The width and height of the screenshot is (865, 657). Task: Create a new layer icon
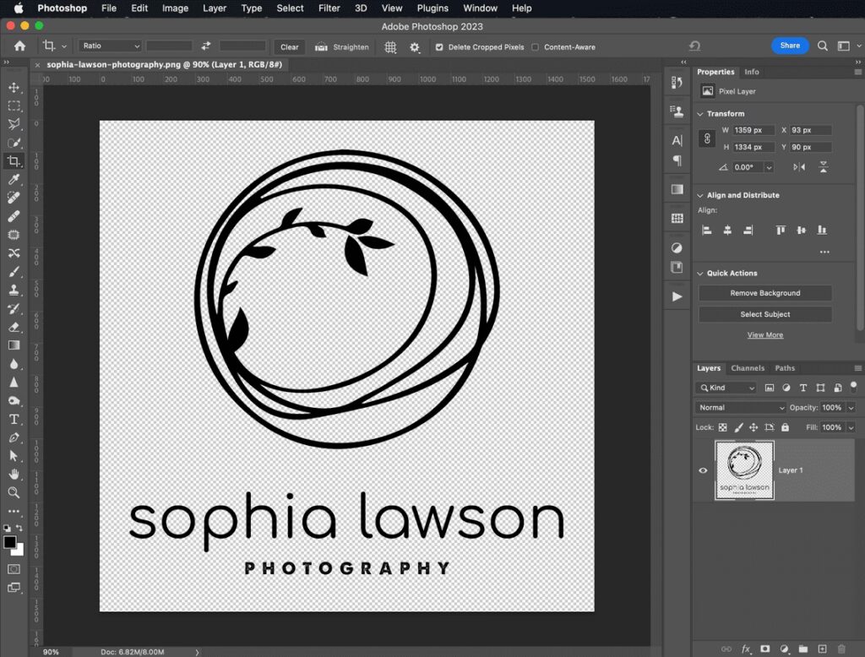pyautogui.click(x=822, y=649)
